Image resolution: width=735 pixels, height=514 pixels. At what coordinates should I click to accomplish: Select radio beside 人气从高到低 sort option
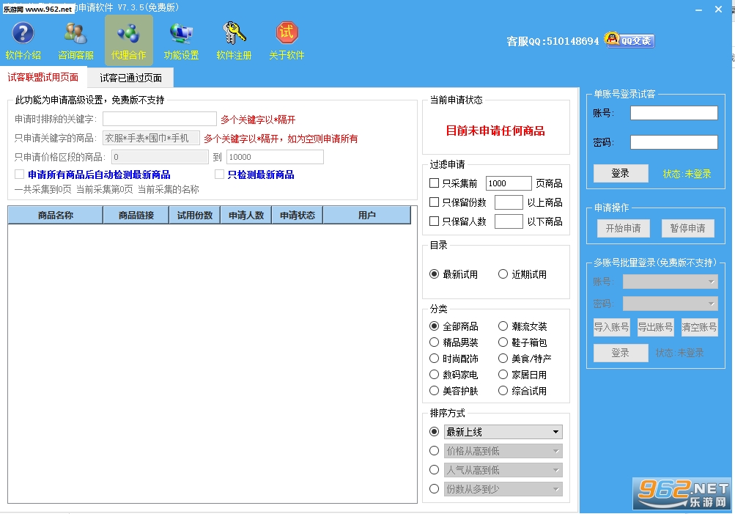point(434,469)
